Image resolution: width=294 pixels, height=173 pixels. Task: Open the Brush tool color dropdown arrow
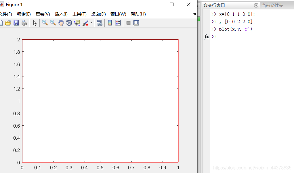pyautogui.click(x=91, y=23)
